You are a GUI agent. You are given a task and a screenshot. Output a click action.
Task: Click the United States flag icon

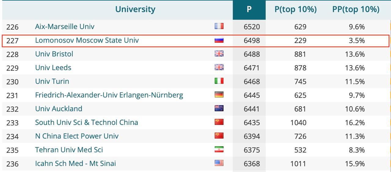tap(219, 163)
